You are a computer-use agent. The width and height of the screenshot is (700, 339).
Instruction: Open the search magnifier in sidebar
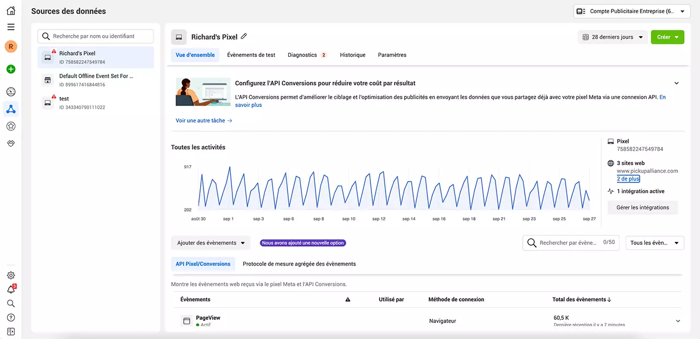coord(11,303)
